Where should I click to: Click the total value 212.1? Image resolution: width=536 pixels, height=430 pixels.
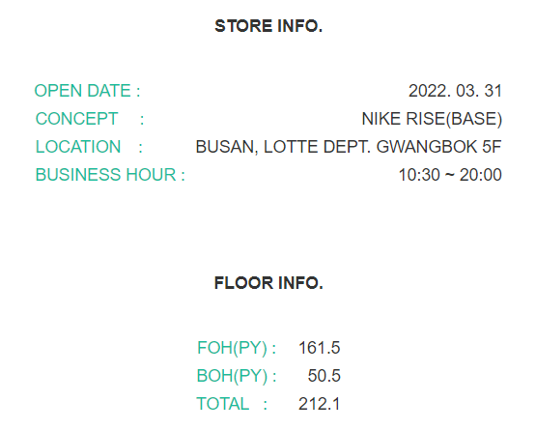(x=320, y=404)
